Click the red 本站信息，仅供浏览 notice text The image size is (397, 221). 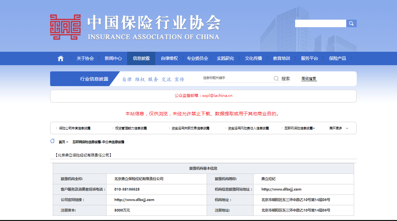coord(202,114)
